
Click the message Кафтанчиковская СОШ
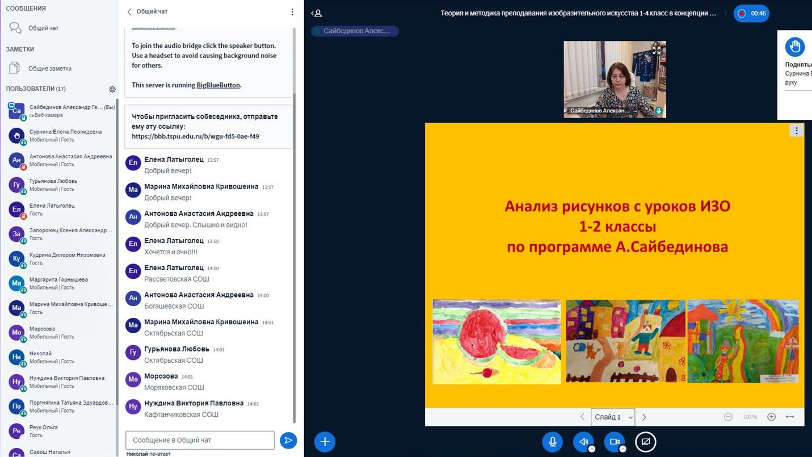pos(181,414)
